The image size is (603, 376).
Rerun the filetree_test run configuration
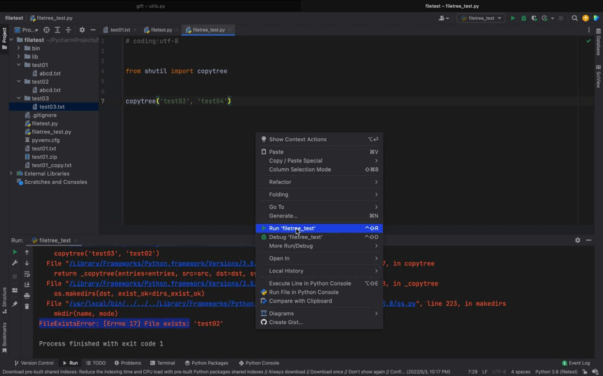pos(15,252)
